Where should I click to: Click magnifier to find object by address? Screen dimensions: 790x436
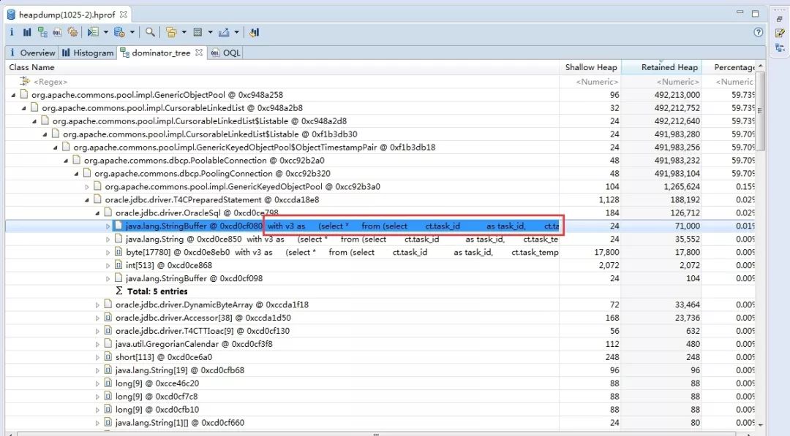point(150,32)
